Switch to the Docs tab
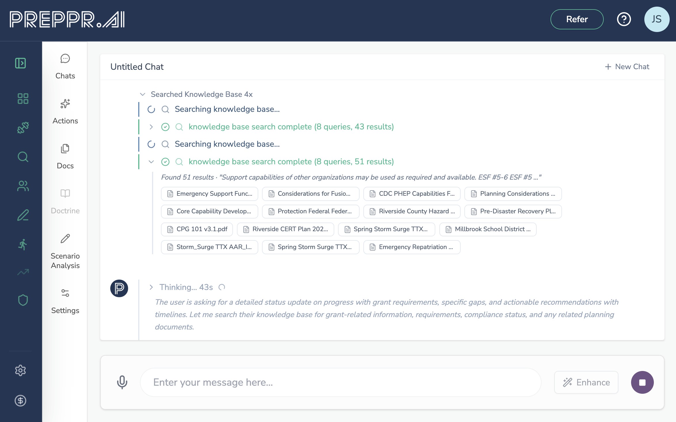676x422 pixels. click(65, 157)
